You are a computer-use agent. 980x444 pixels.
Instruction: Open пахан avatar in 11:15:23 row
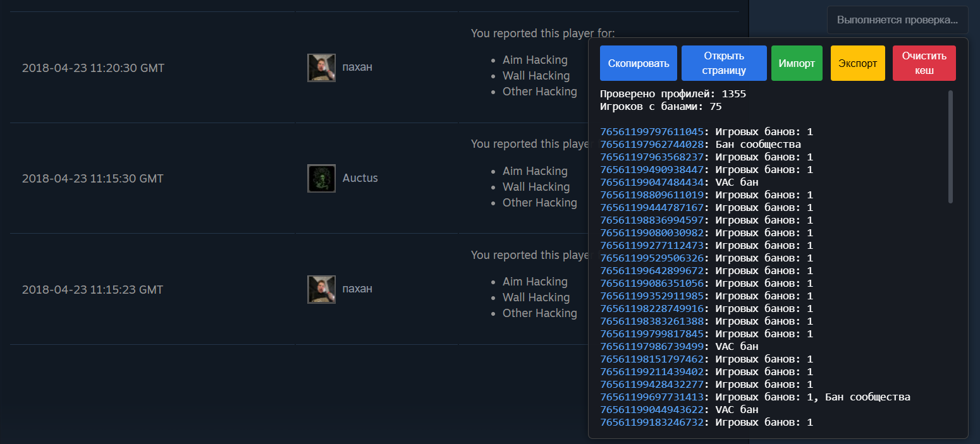321,289
